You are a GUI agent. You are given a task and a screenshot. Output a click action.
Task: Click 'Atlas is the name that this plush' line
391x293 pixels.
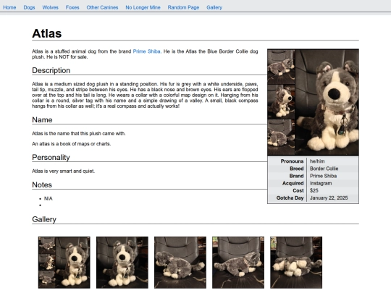coord(78,134)
